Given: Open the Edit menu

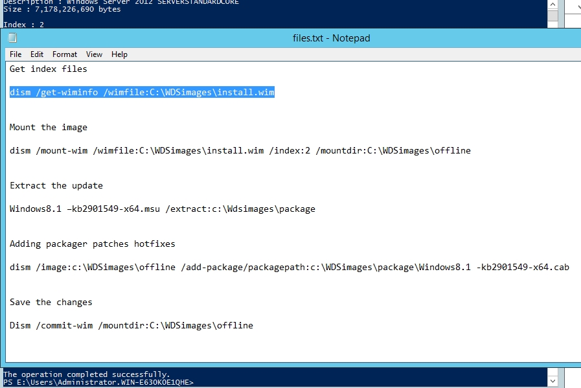Looking at the screenshot, I should pyautogui.click(x=37, y=54).
